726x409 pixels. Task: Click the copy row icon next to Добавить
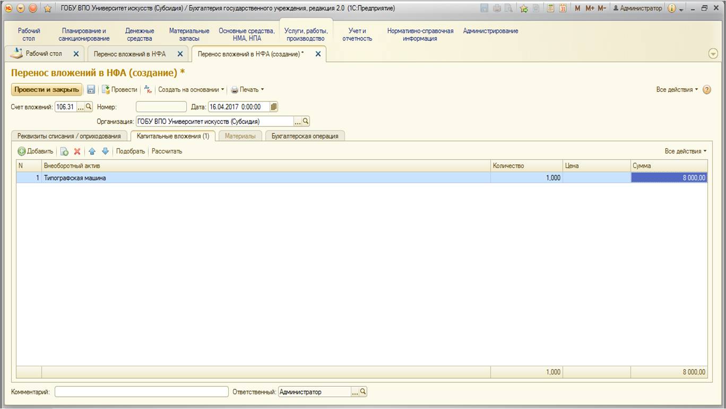[64, 151]
